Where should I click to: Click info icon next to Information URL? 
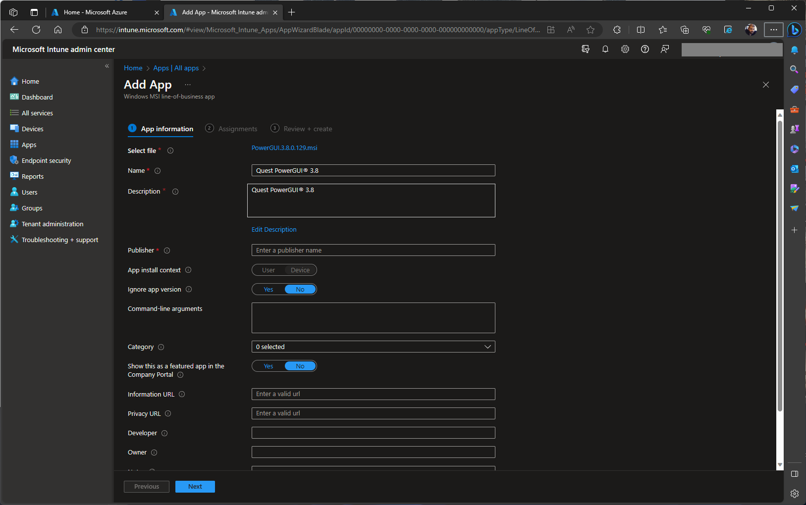pyautogui.click(x=182, y=394)
